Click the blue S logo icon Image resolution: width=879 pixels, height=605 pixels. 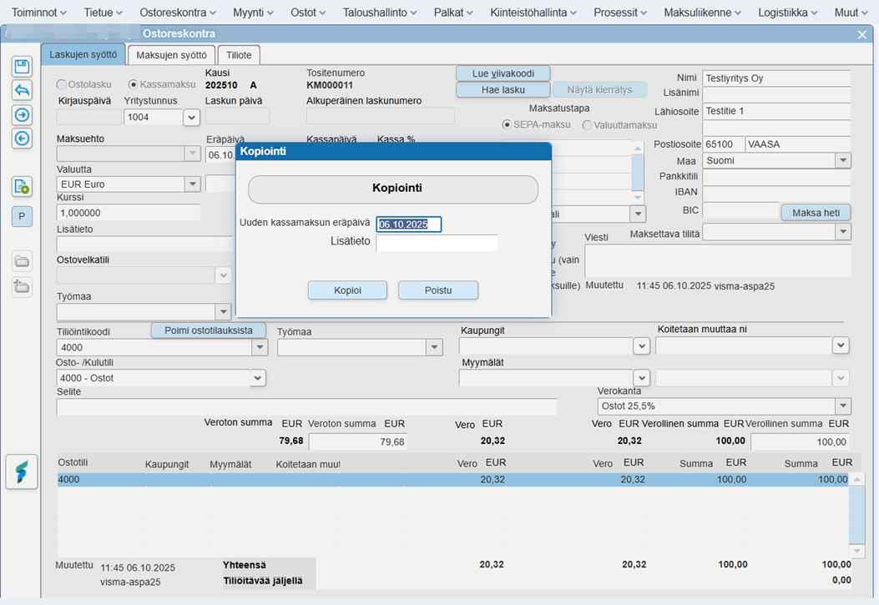click(x=22, y=471)
